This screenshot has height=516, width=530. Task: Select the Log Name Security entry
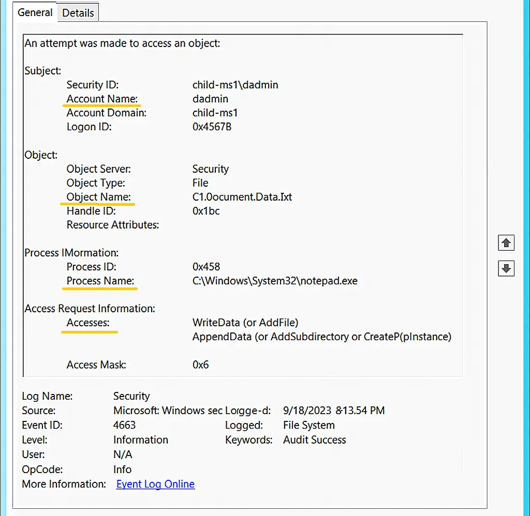(x=131, y=396)
